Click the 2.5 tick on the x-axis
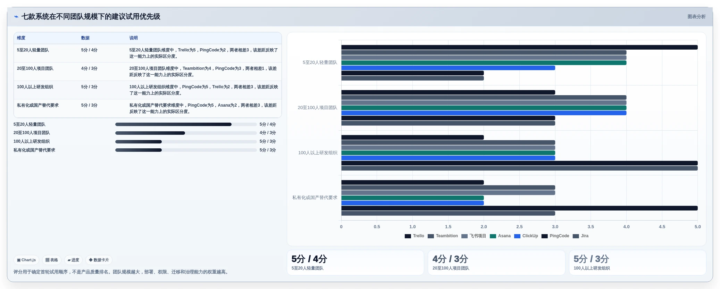Viewport: 720px width, 289px height. point(519,227)
